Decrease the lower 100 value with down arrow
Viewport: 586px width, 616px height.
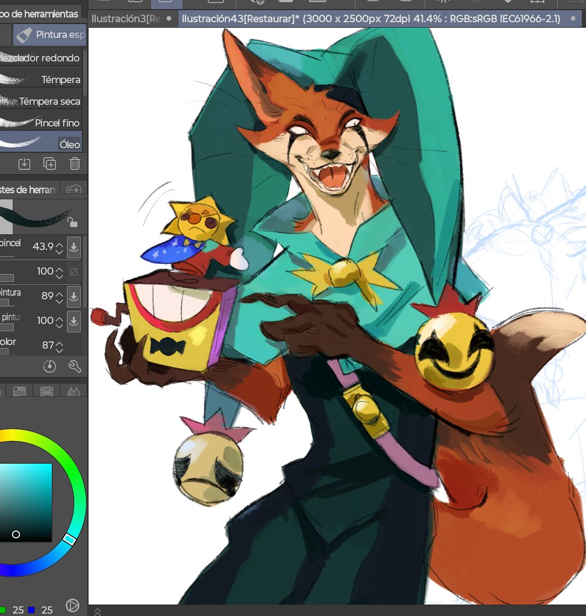tap(59, 325)
